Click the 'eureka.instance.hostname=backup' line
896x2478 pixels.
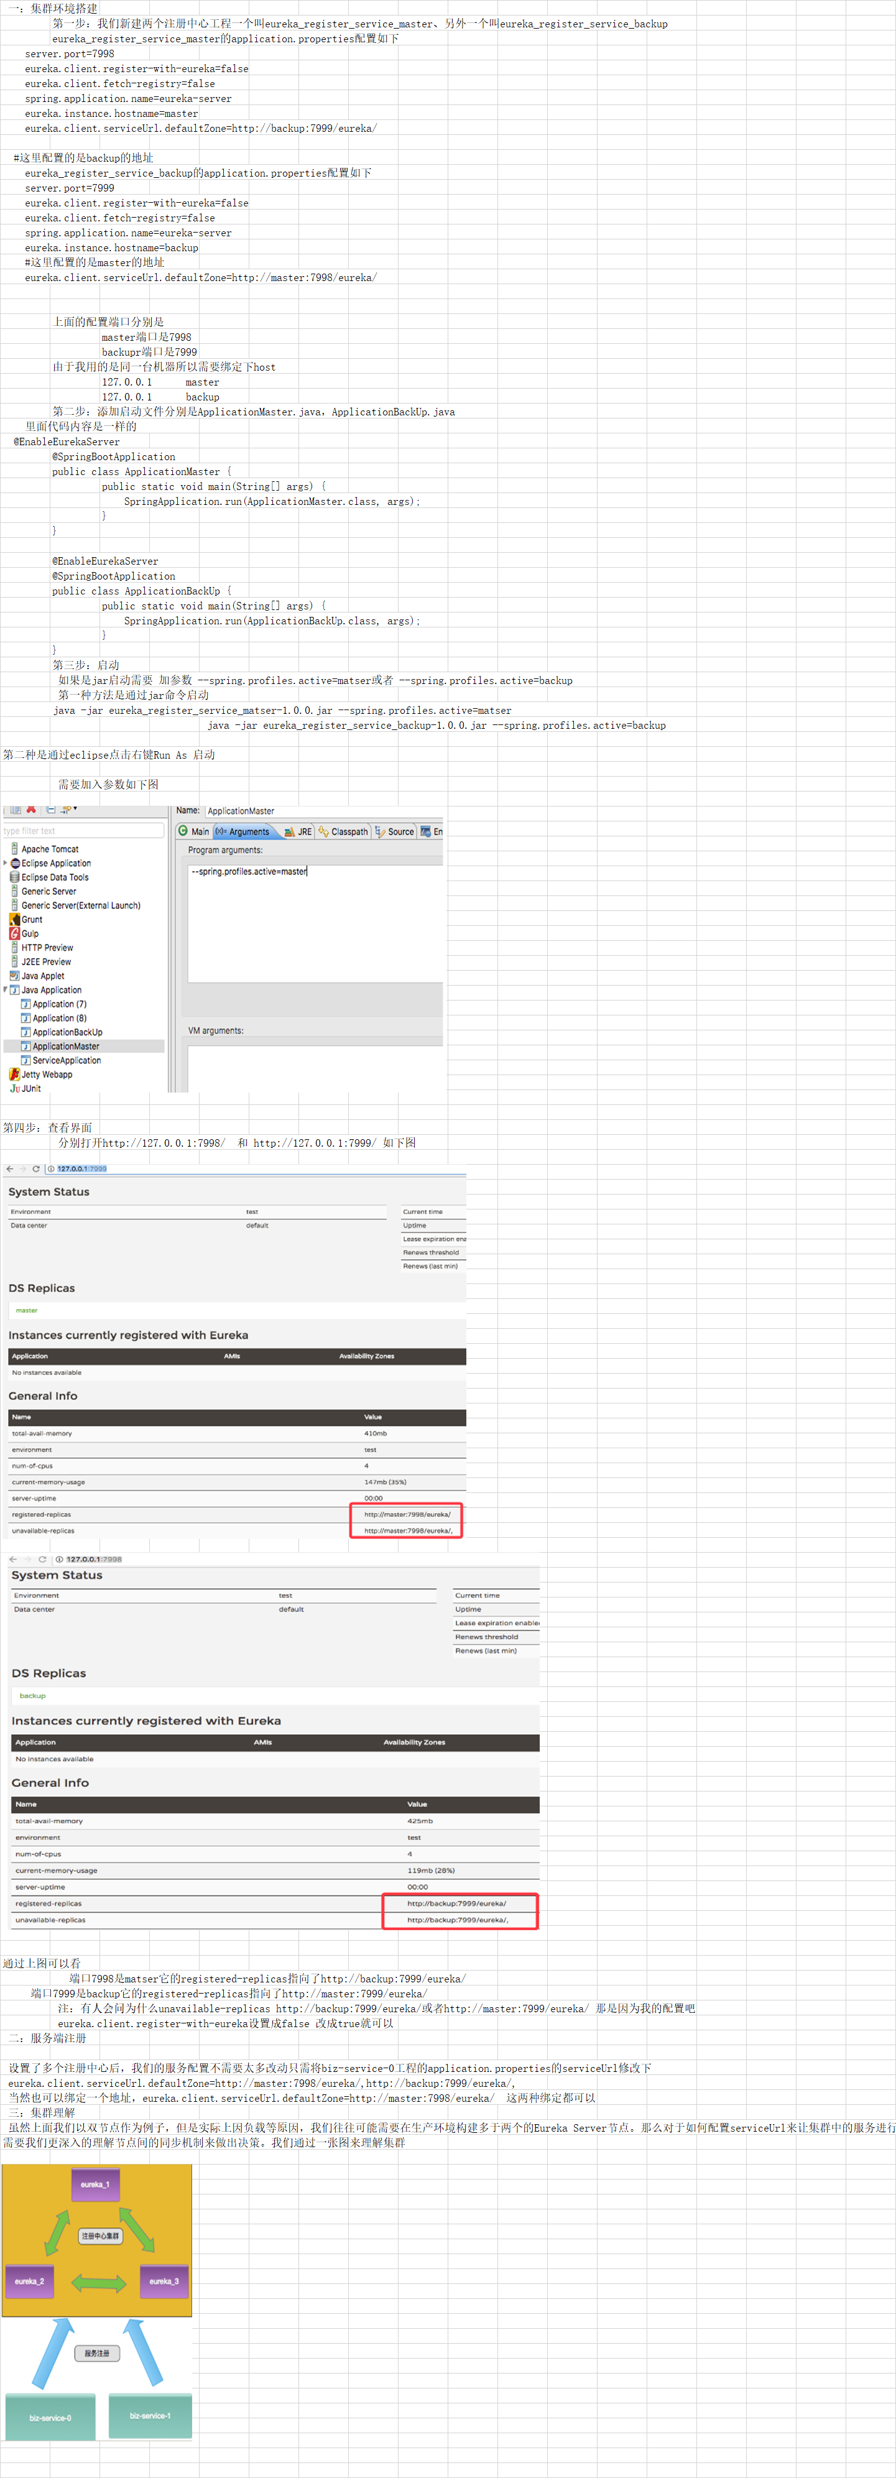click(x=112, y=247)
